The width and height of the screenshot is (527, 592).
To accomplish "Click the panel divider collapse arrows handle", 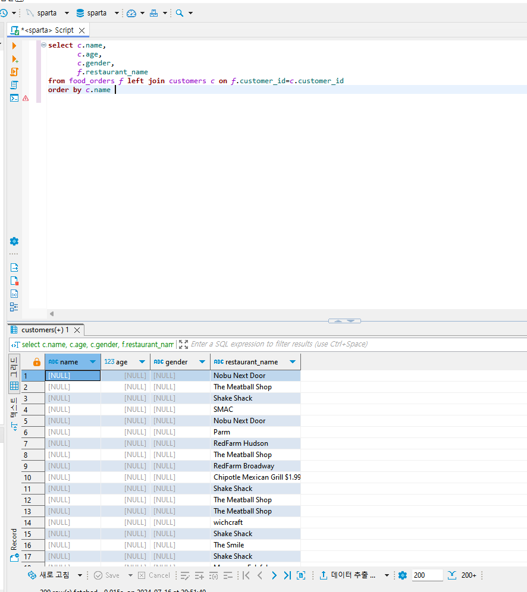I will tap(344, 321).
